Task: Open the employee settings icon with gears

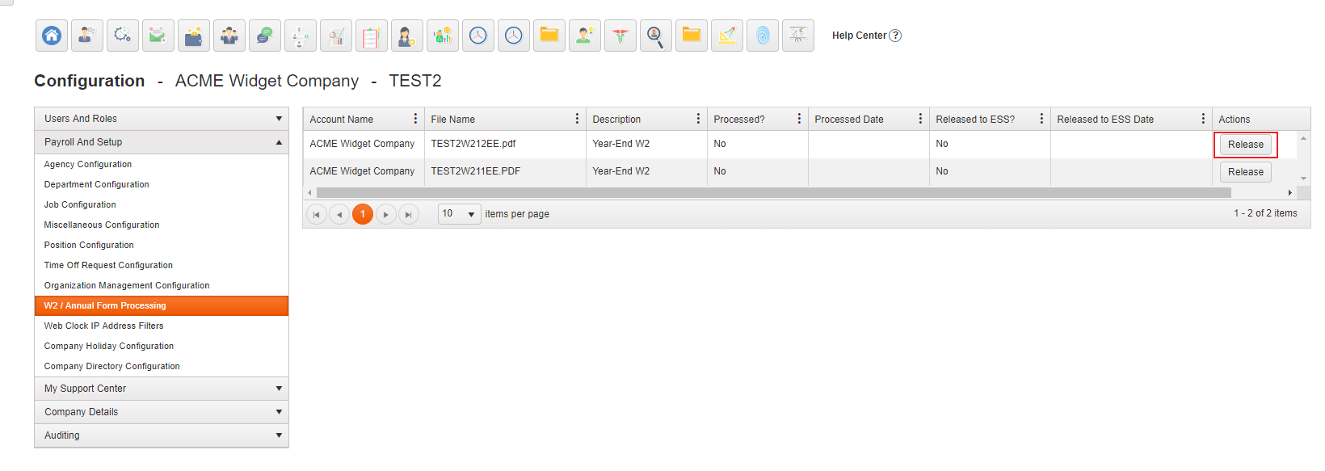Action: 87,36
